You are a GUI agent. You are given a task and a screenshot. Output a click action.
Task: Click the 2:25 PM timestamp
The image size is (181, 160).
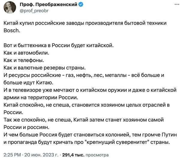coord(12,155)
